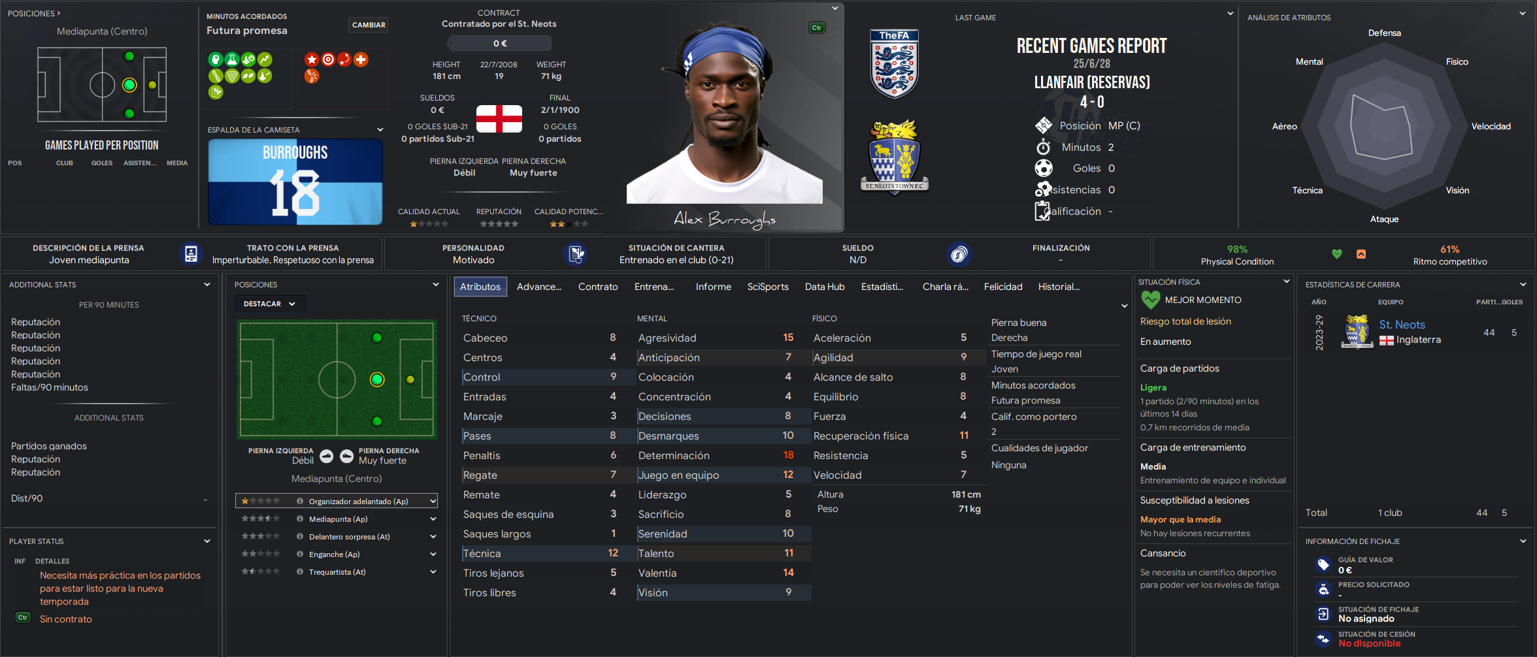Open the Destacar dropdown
1537x657 pixels.
[270, 304]
